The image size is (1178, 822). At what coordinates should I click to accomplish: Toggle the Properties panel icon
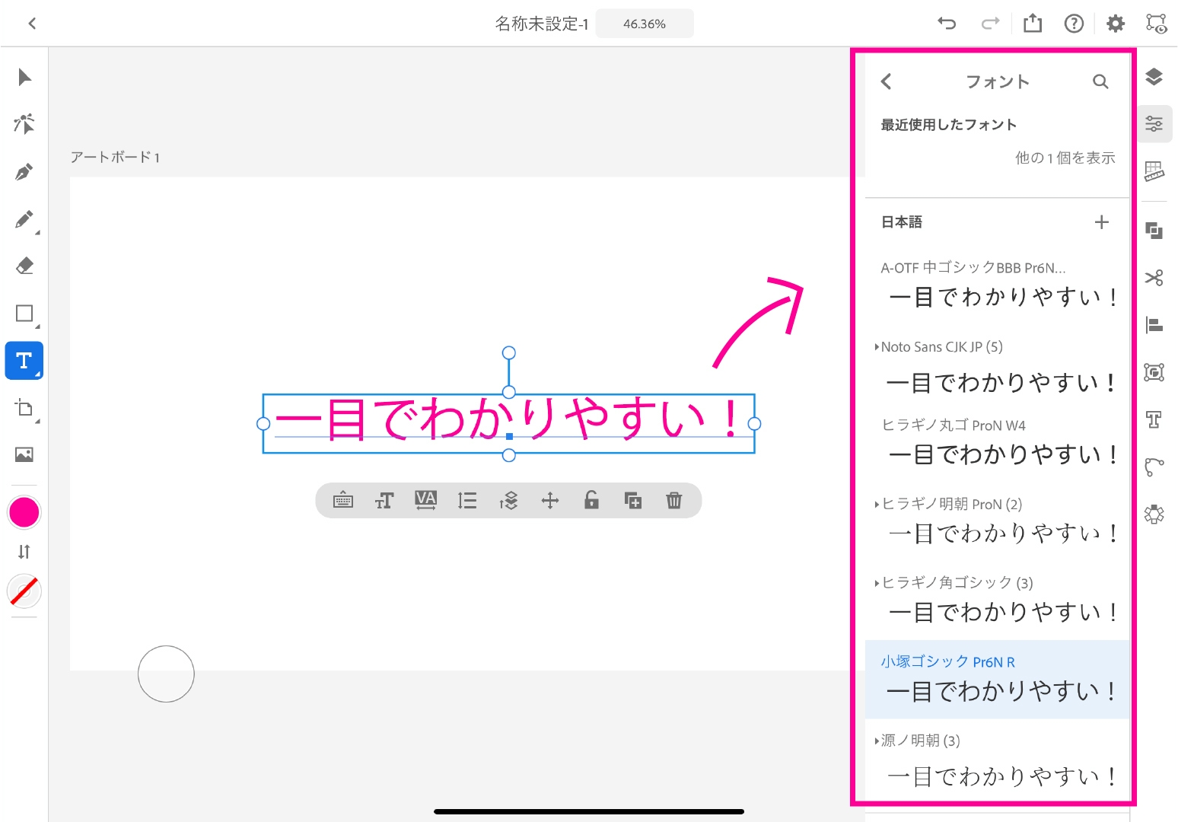1154,123
